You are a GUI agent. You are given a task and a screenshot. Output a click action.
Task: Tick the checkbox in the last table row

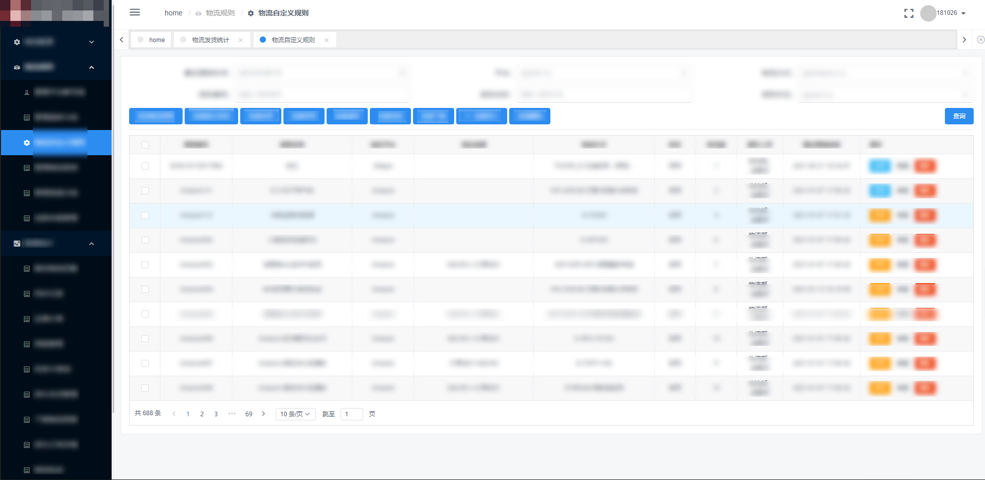[145, 388]
